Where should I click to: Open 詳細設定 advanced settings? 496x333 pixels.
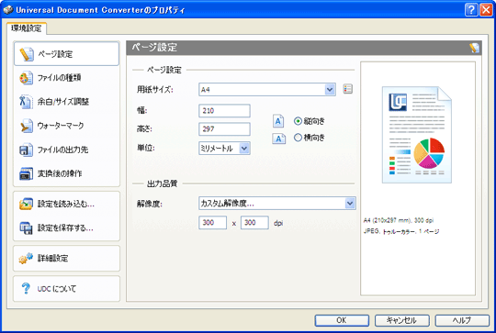66,259
